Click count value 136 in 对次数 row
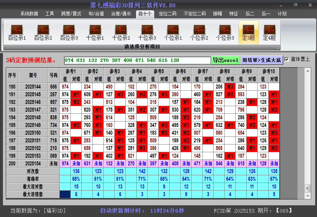The height and width of the screenshot is (217, 317). [76, 171]
